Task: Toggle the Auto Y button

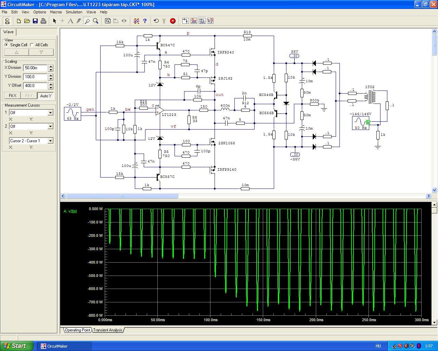Action: coord(46,96)
